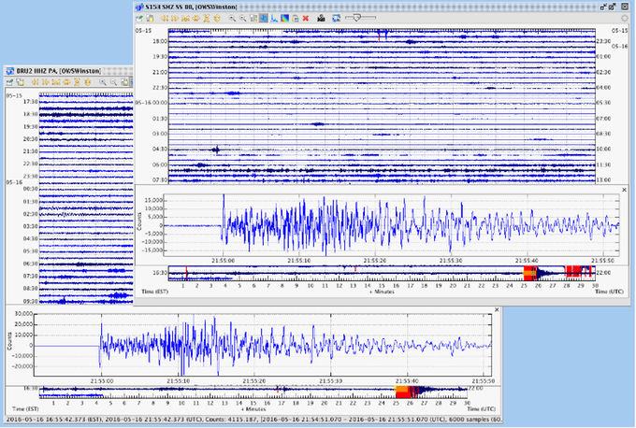This screenshot has height=428, width=636.
Task: Zoom in on the BRU2 helicorder
Action: pyautogui.click(x=101, y=82)
